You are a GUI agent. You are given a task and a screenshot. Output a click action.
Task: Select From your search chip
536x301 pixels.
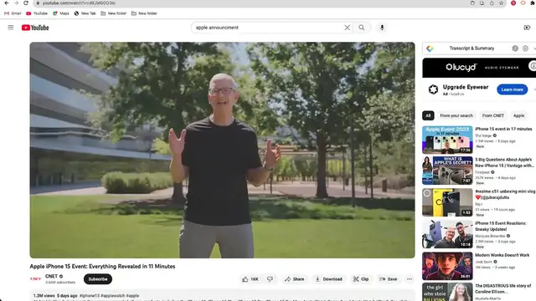[x=456, y=115]
